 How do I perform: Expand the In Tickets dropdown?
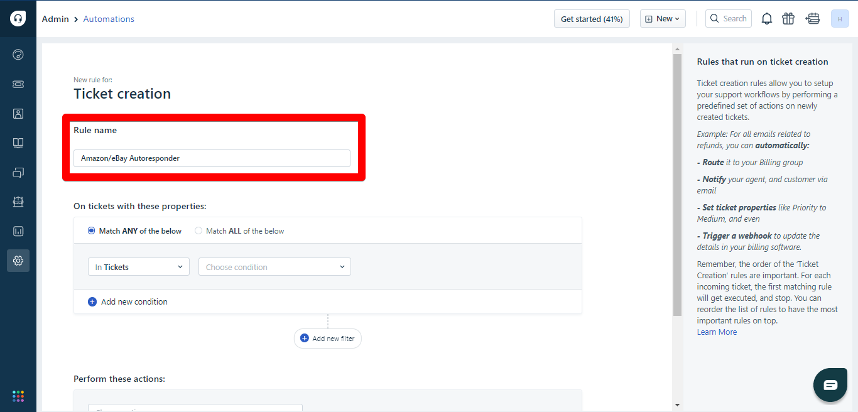pyautogui.click(x=139, y=267)
